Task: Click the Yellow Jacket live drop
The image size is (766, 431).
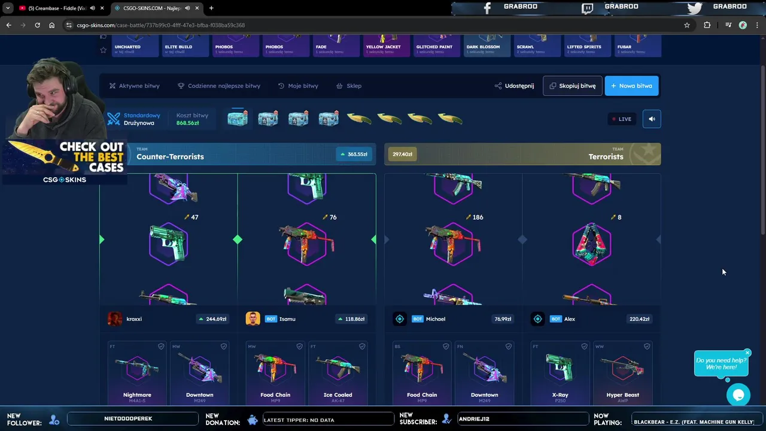Action: [387, 46]
